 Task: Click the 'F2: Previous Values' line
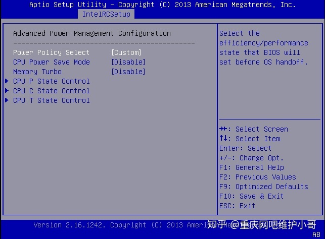258,177
